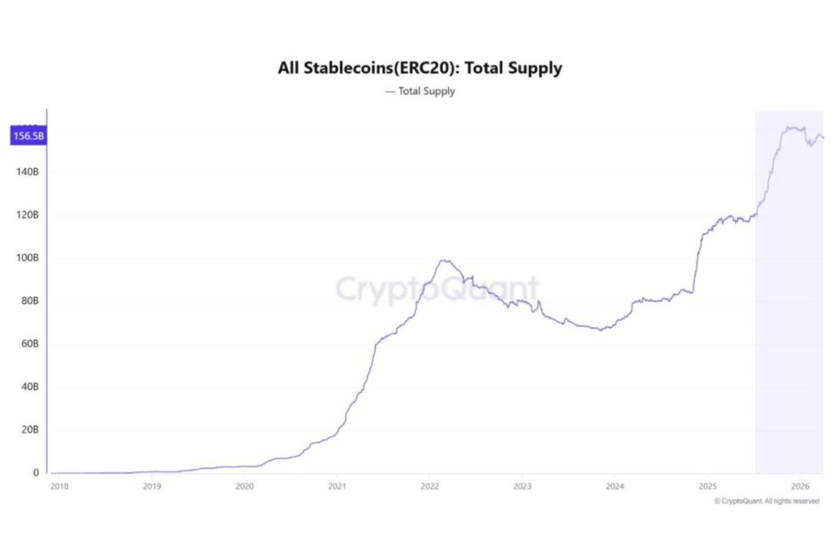The image size is (840, 559).
Task: Click the 140B y-axis label
Action: pos(25,173)
